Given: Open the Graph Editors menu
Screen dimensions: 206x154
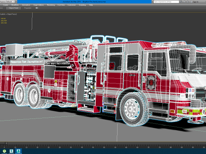Looking at the screenshot, I should (39, 5).
